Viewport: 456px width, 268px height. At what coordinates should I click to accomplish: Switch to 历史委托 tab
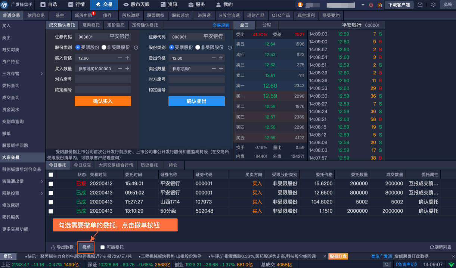[149, 165]
